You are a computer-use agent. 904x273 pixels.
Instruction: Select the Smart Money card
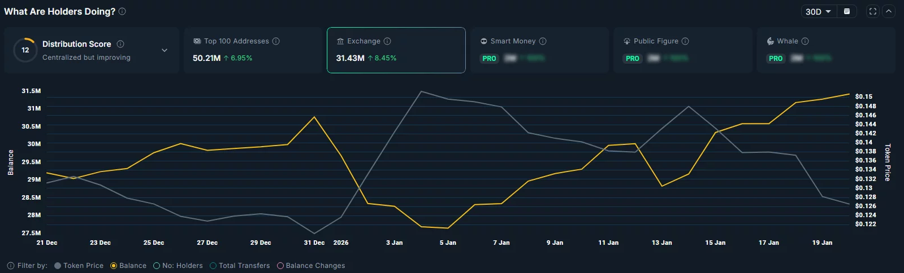click(539, 50)
